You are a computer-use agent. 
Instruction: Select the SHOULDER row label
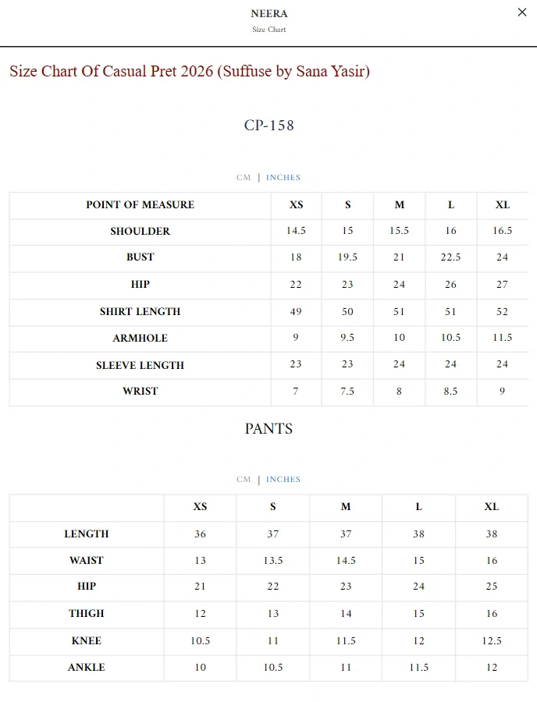(140, 232)
